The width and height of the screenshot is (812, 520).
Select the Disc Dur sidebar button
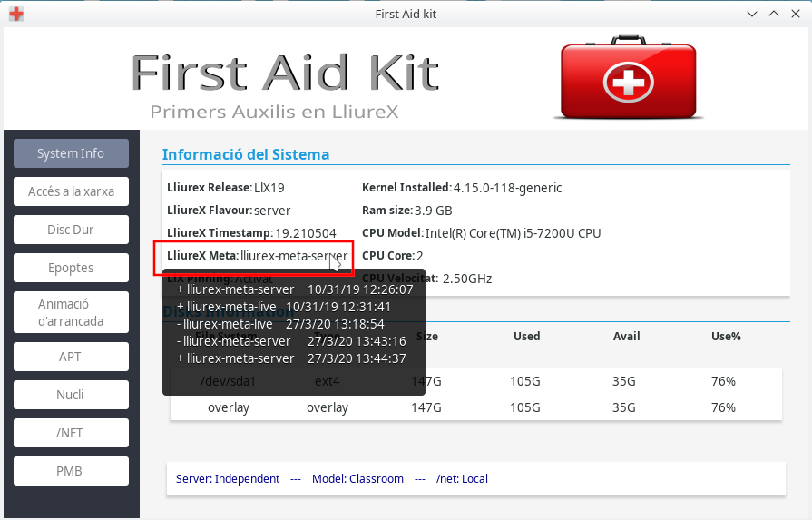pos(71,230)
